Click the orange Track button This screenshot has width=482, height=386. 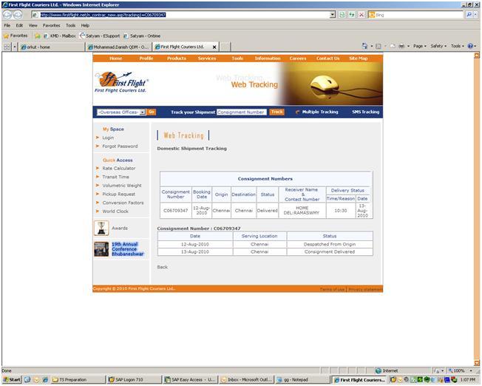click(276, 112)
